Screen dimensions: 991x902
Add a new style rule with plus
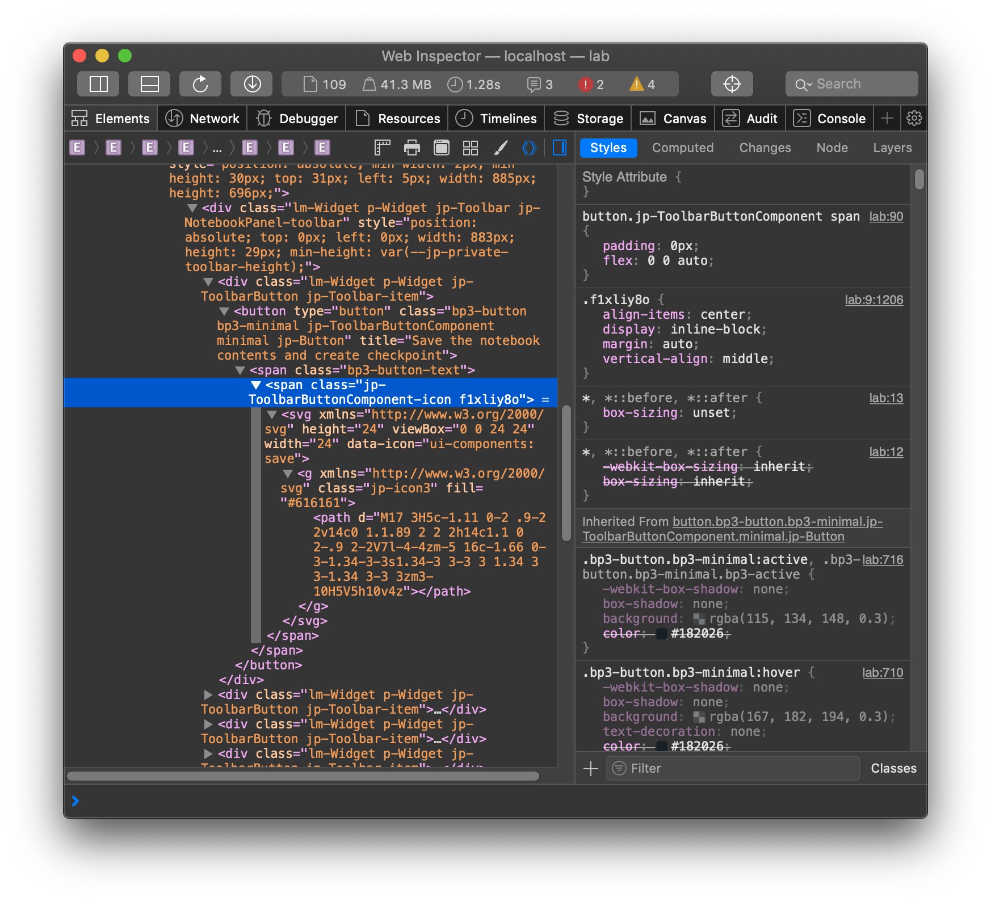591,769
